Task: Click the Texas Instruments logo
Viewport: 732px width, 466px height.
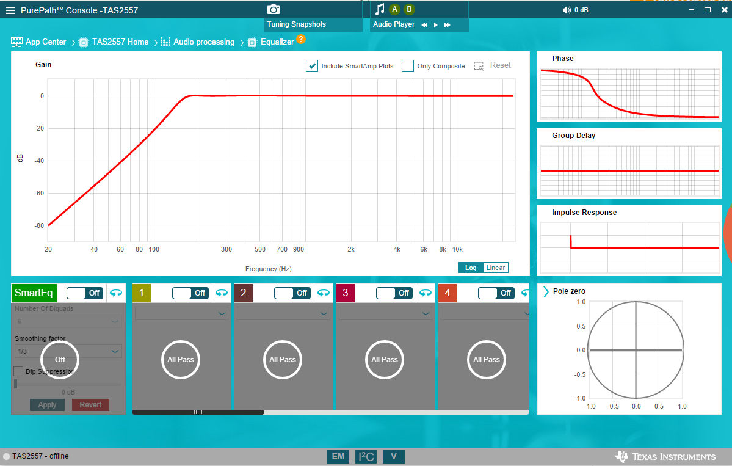Action: pyautogui.click(x=665, y=456)
